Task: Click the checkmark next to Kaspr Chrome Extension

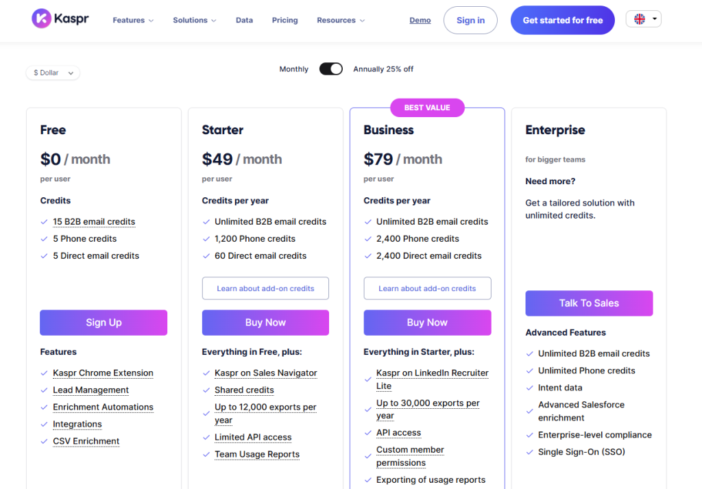Action: coord(45,373)
